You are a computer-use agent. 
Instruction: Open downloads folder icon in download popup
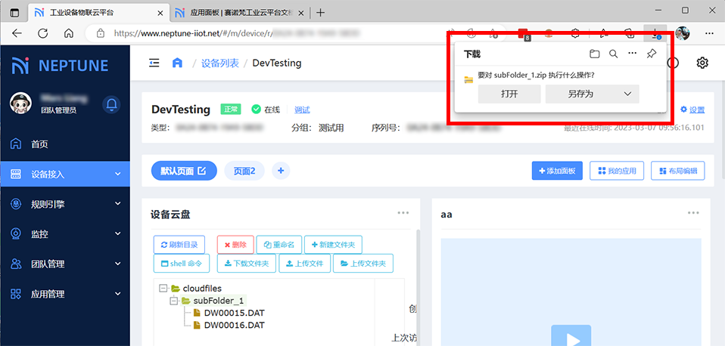(595, 54)
